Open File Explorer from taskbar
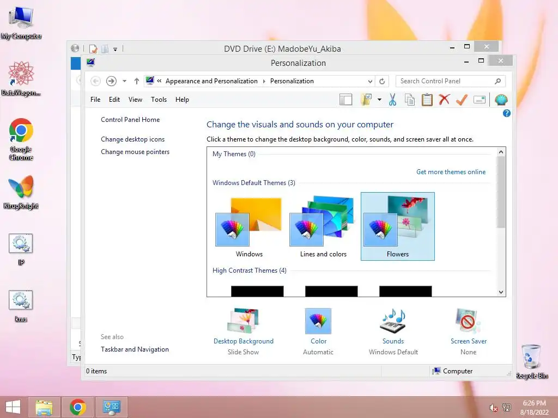 (44, 407)
